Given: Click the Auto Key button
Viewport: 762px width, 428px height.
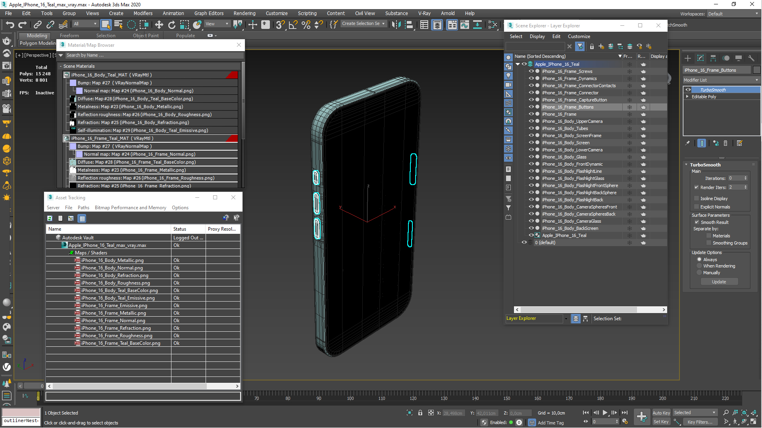Looking at the screenshot, I should pyautogui.click(x=661, y=413).
